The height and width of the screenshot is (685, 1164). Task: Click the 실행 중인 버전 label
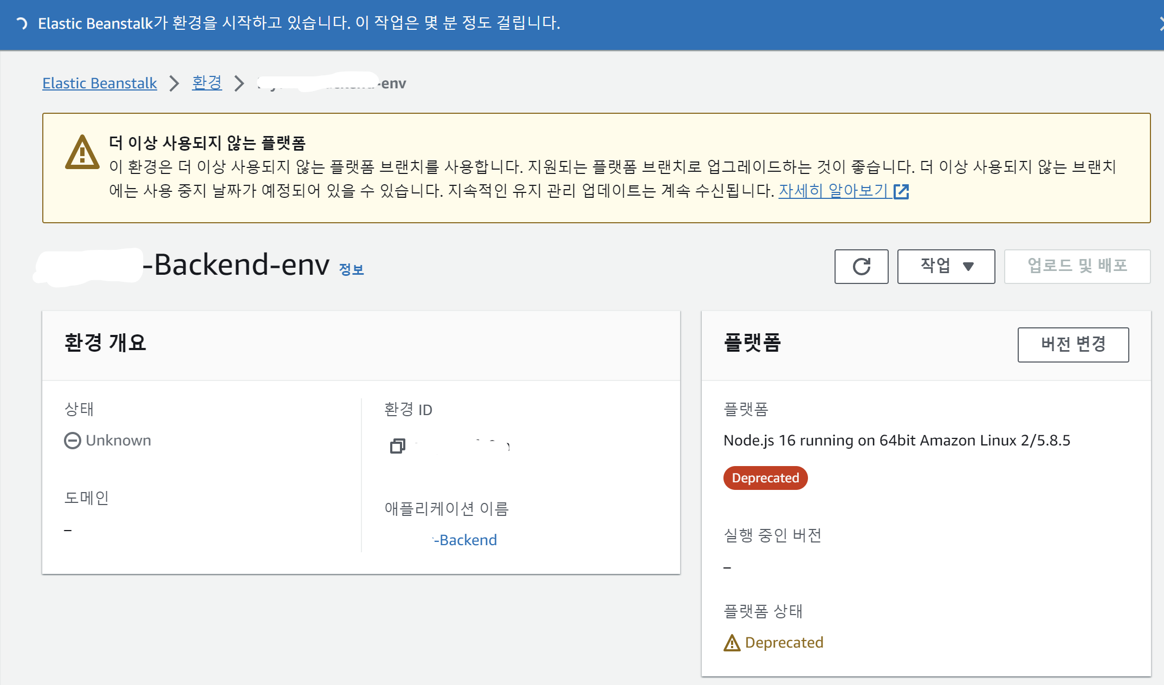coord(773,535)
